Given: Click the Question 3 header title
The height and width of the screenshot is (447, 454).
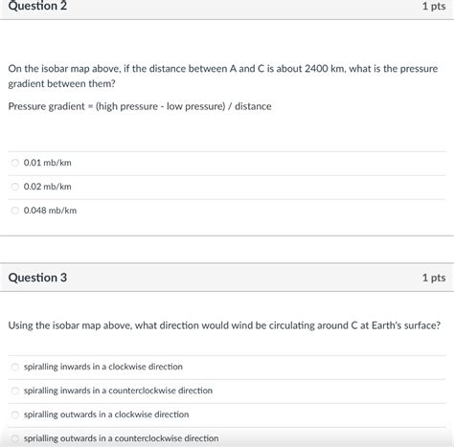Looking at the screenshot, I should tap(37, 278).
